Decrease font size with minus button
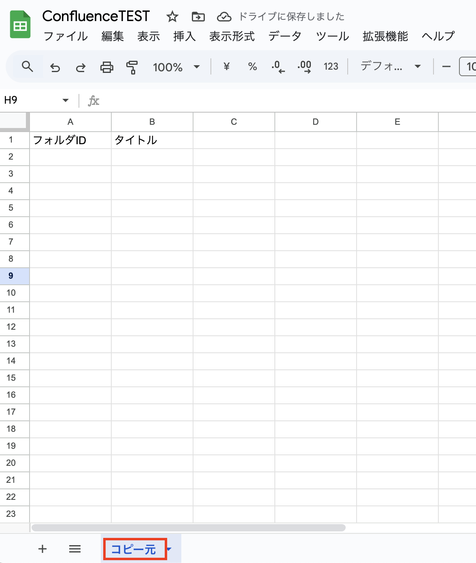 point(446,66)
